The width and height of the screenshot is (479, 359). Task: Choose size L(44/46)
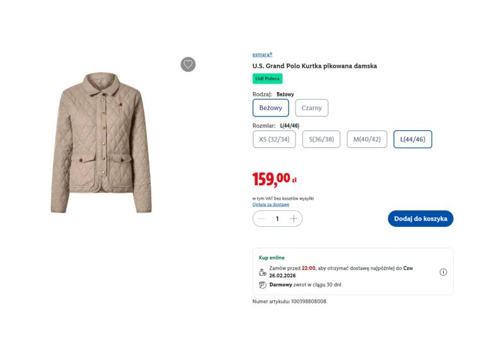(412, 139)
